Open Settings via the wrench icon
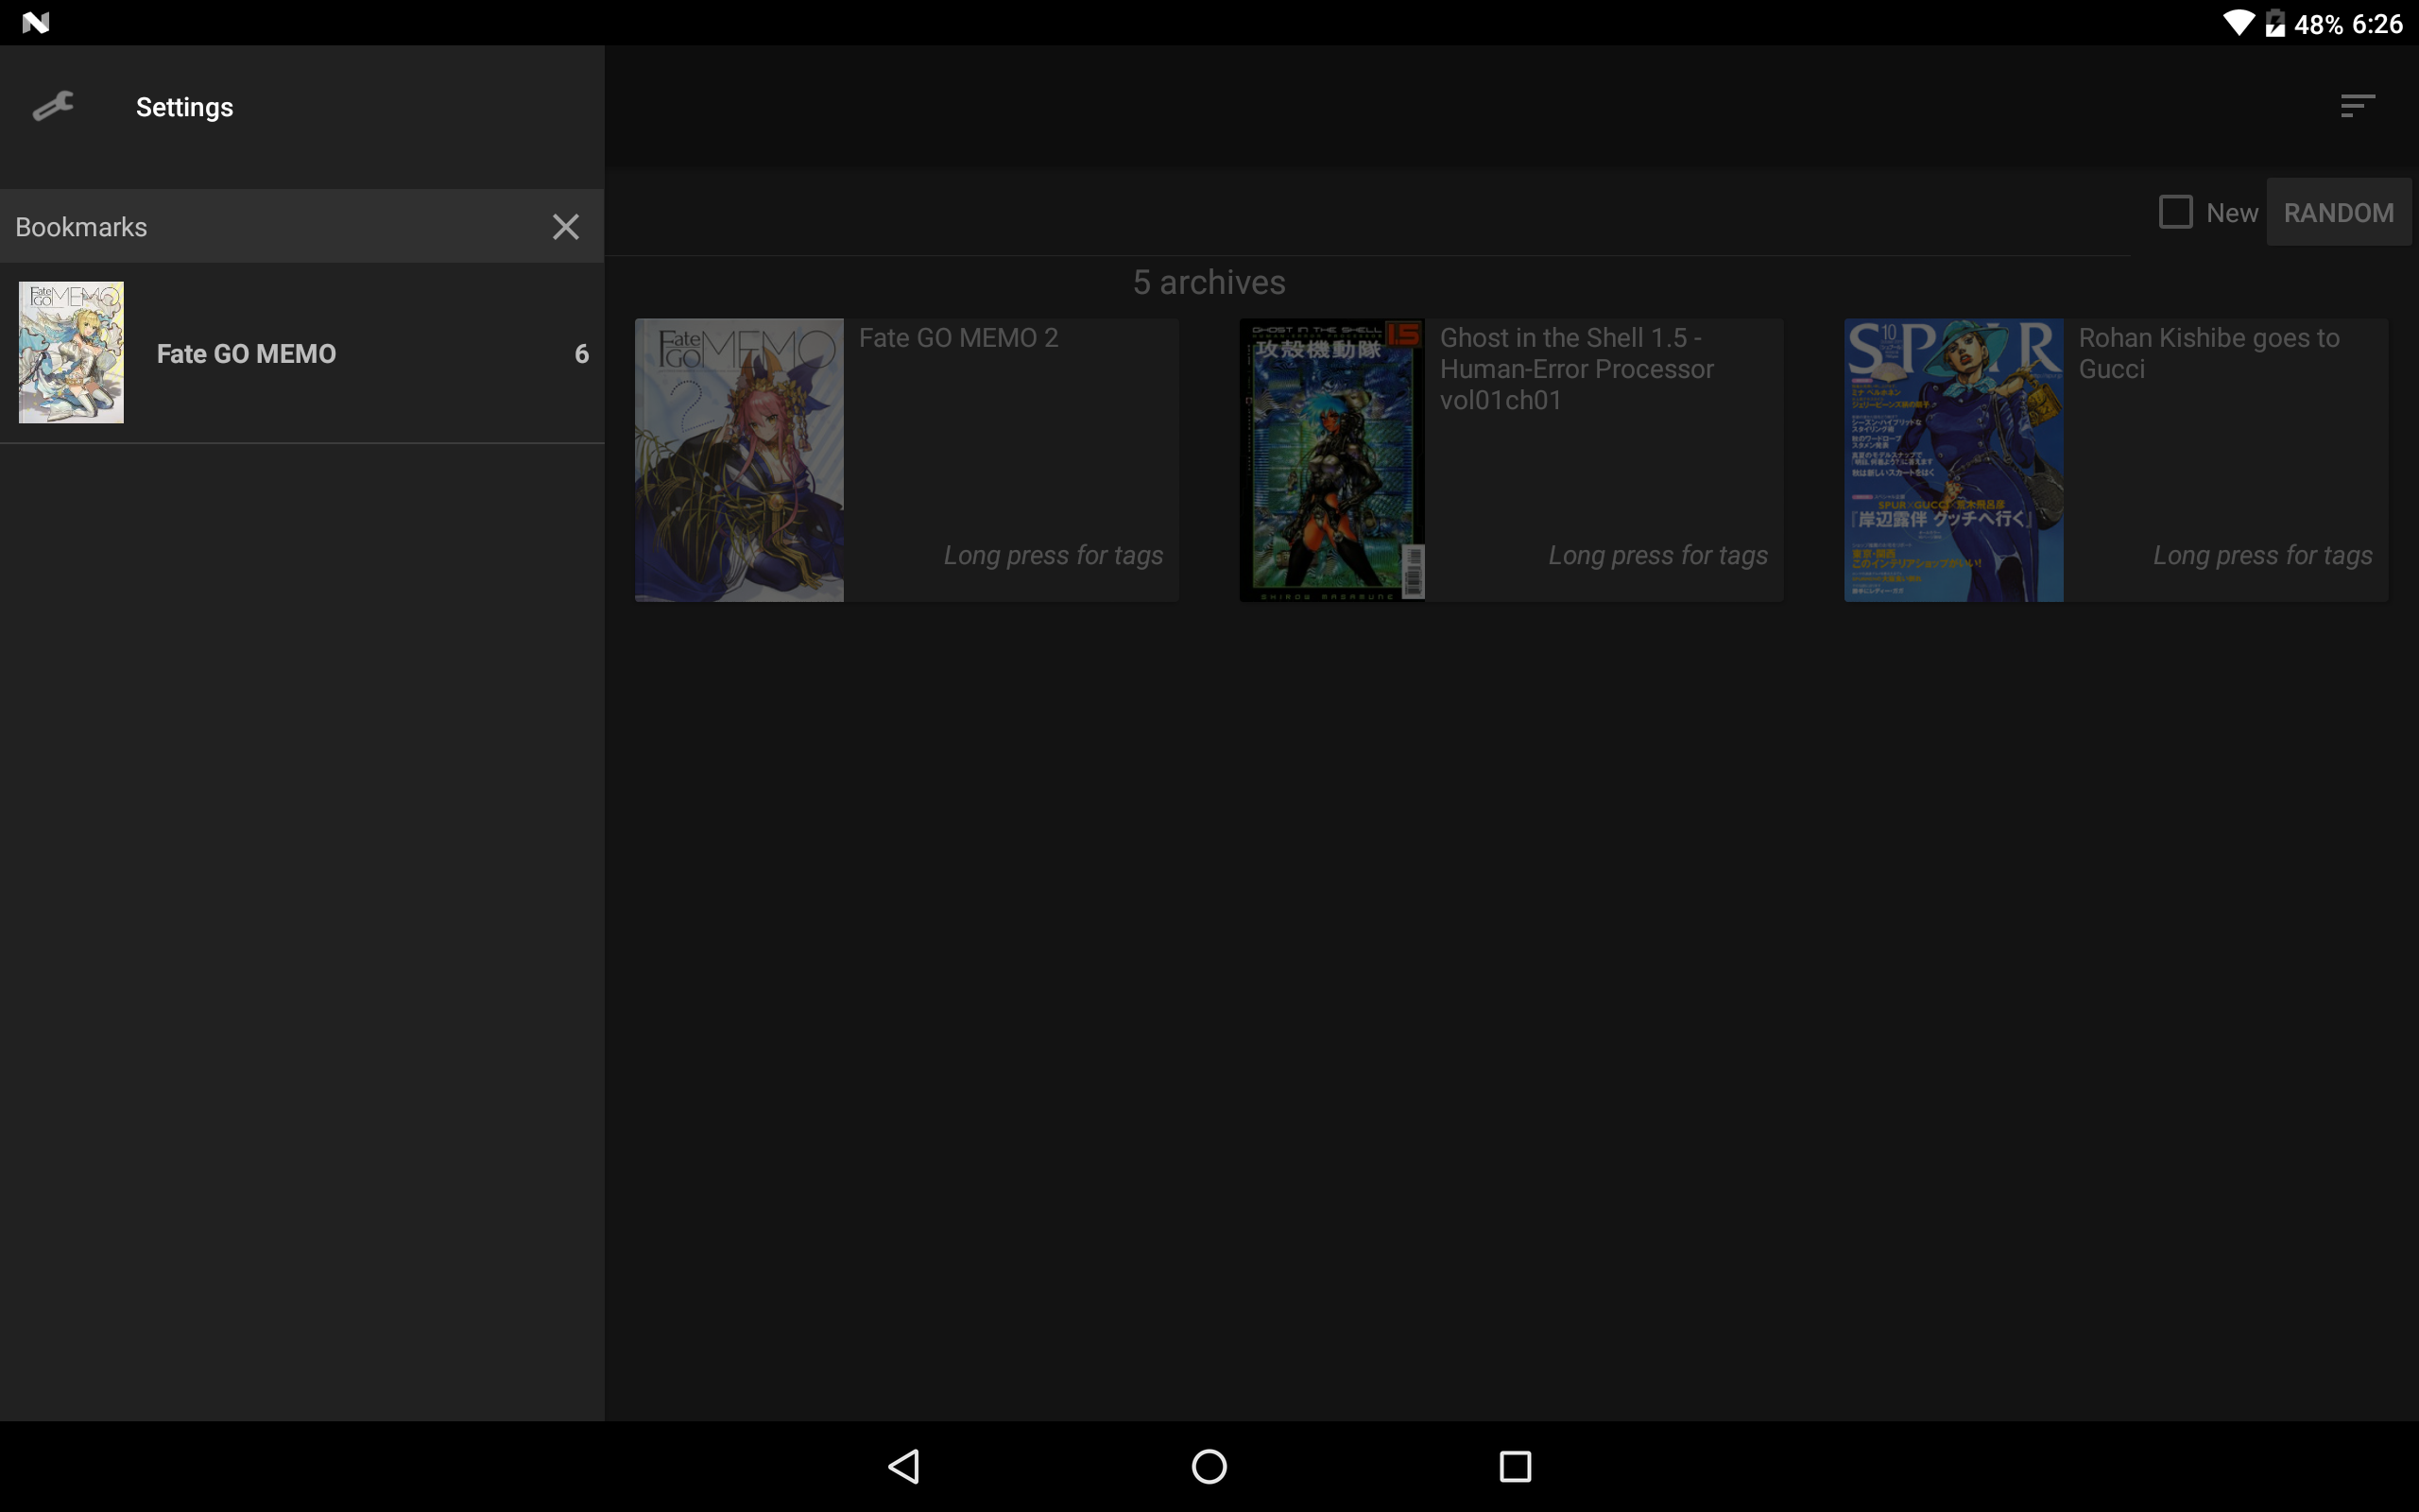Viewport: 2419px width, 1512px height. pos(53,106)
